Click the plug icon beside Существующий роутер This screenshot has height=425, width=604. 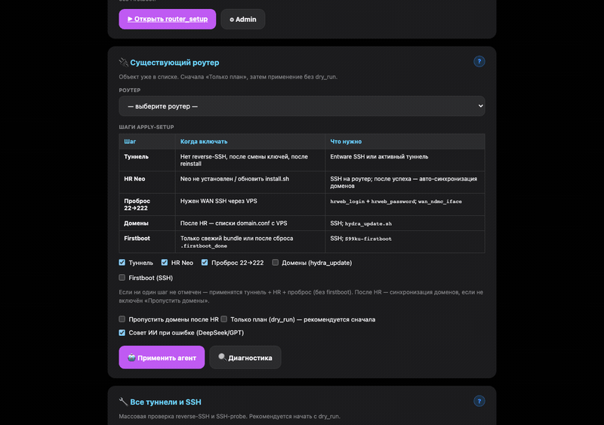pos(123,62)
